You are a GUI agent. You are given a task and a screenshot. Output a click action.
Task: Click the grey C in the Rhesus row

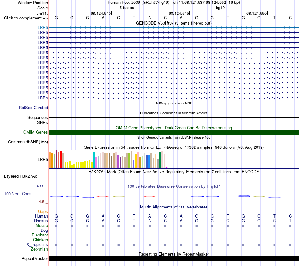(228, 221)
